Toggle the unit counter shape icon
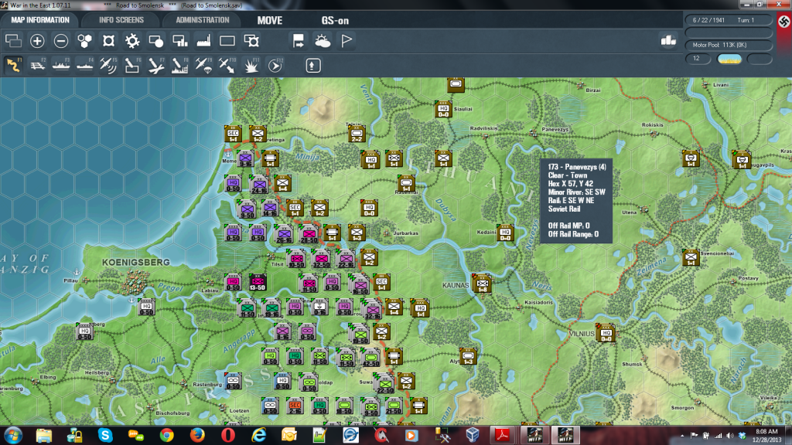 [x=108, y=41]
